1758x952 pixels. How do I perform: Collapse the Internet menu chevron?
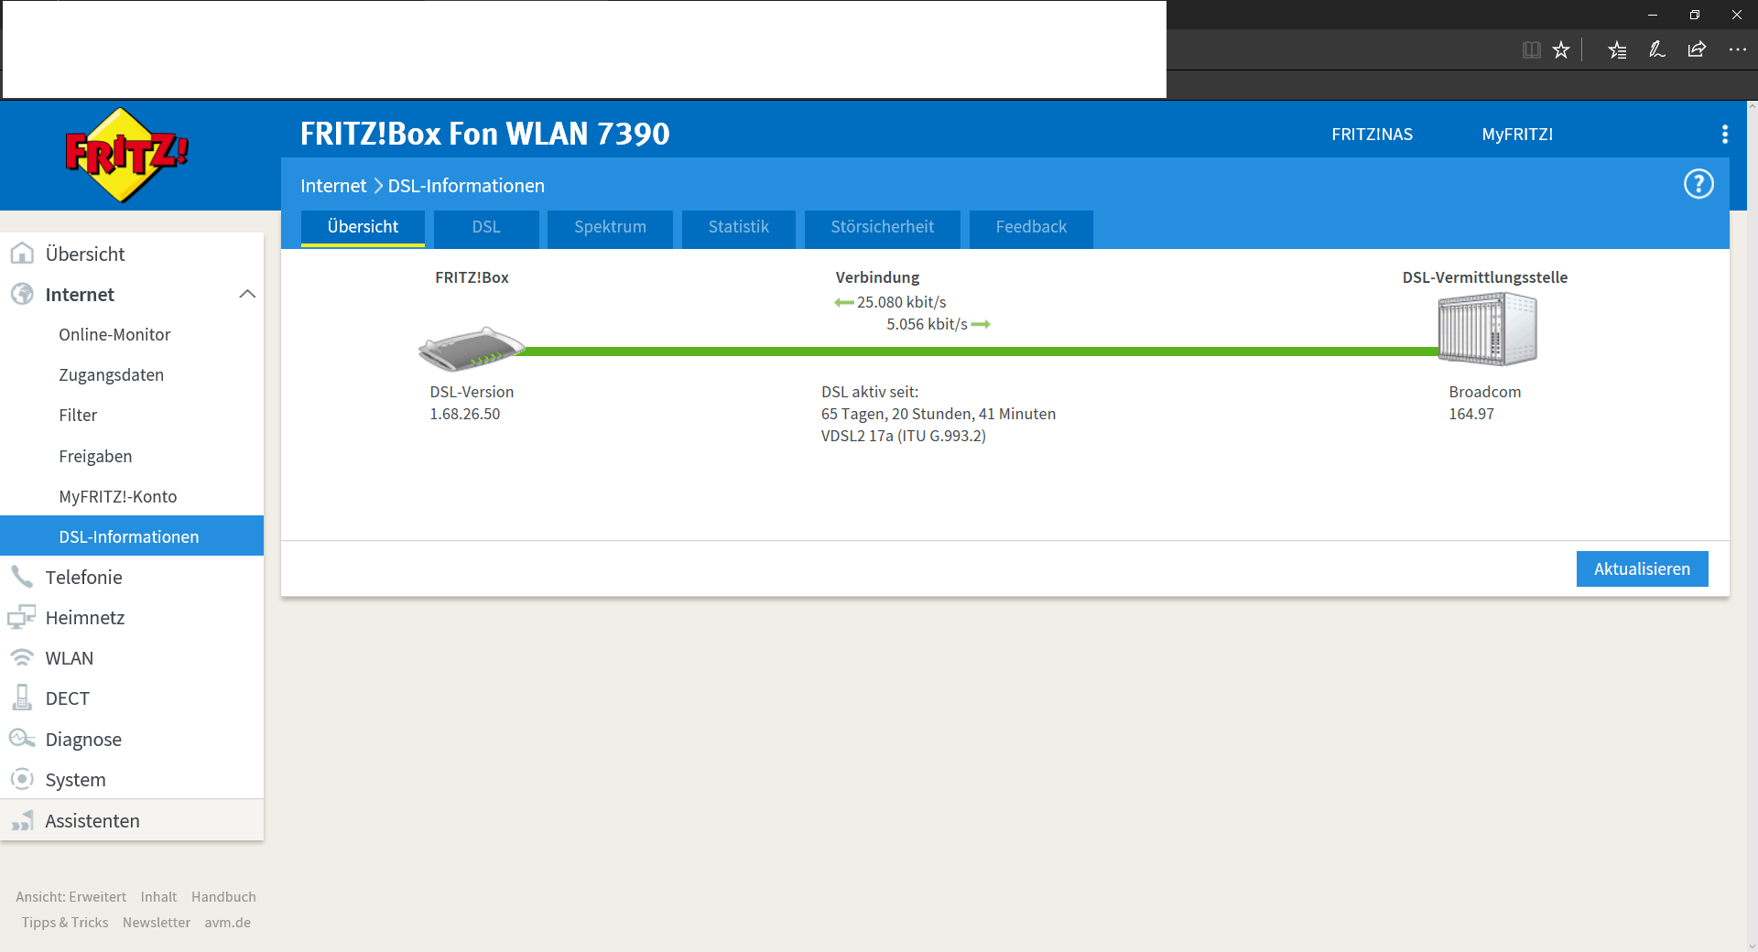point(247,294)
